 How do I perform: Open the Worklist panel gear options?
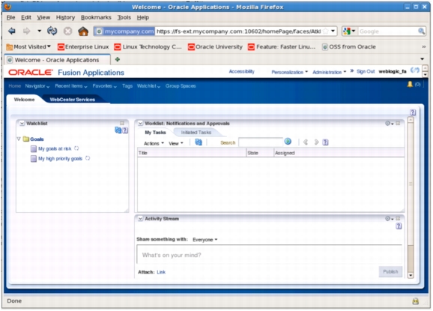click(389, 123)
